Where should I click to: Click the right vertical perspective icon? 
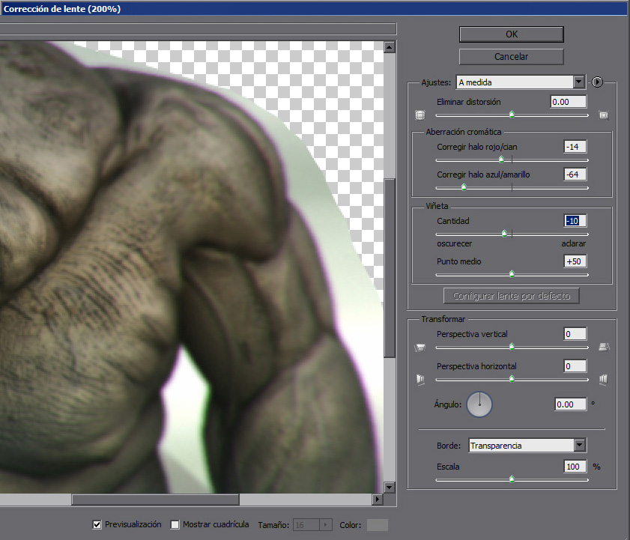(604, 347)
